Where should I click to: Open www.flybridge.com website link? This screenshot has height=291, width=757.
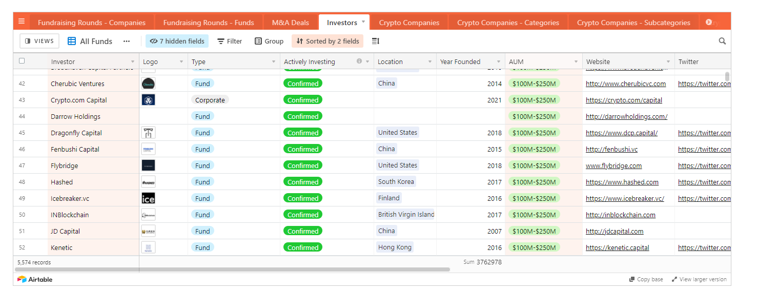[613, 165]
